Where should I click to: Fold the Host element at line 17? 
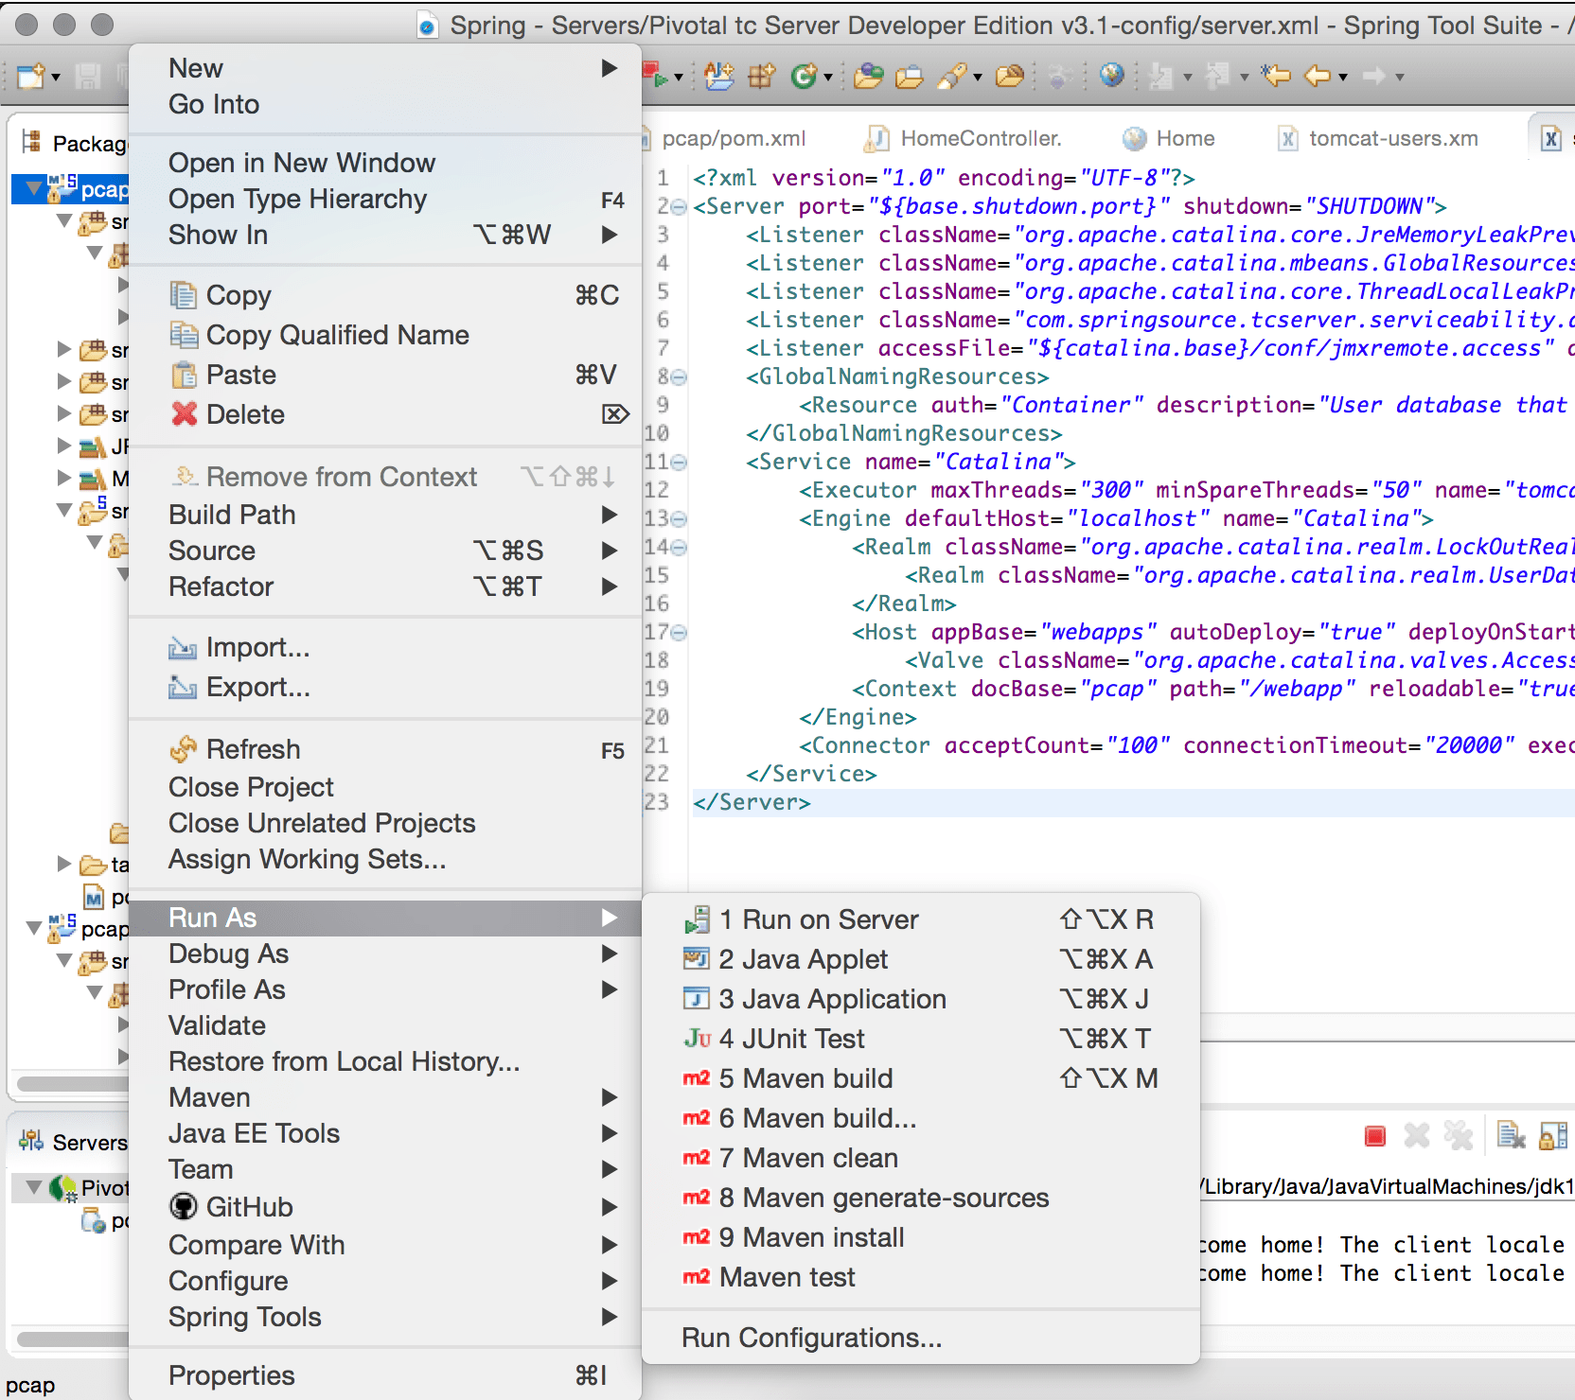pyautogui.click(x=679, y=633)
